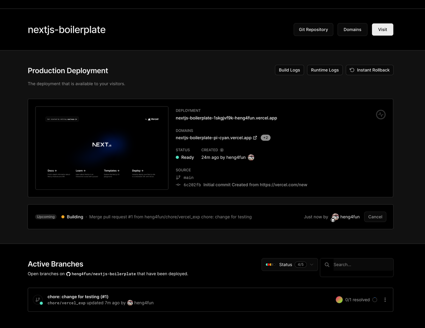This screenshot has height=328, width=425.
Task: Open the three-dot menu on the branch row
Action: [x=385, y=299]
